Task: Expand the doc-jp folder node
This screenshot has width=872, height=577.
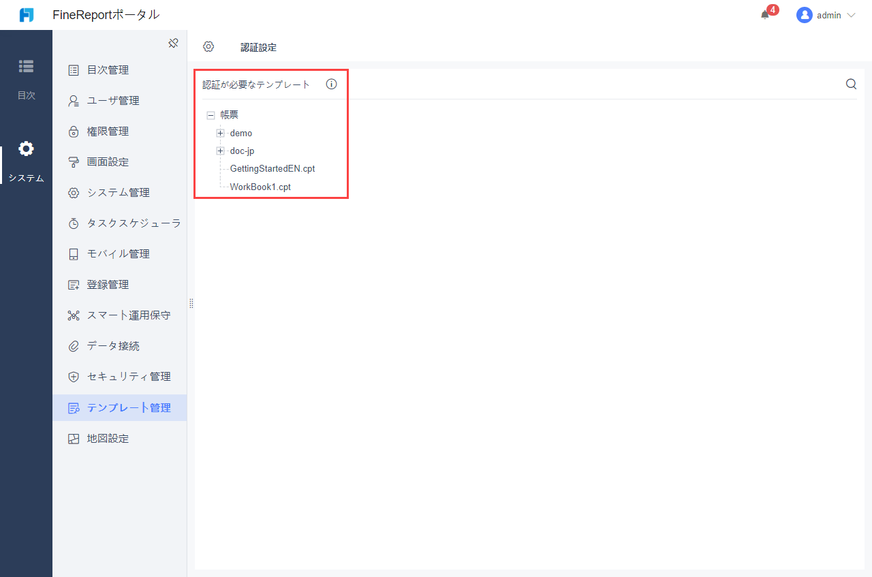Action: [220, 151]
